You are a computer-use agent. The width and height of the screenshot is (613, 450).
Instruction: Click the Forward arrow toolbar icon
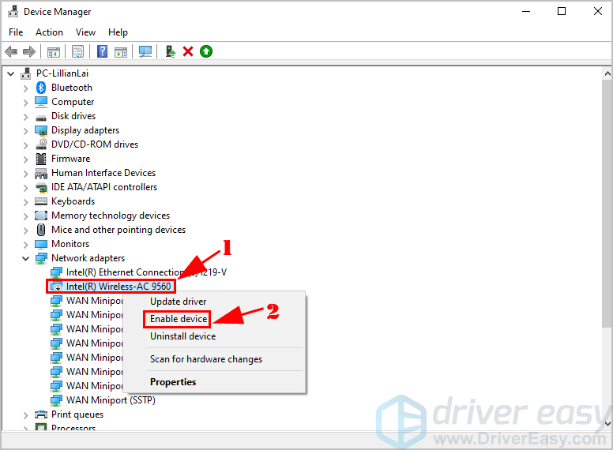29,51
